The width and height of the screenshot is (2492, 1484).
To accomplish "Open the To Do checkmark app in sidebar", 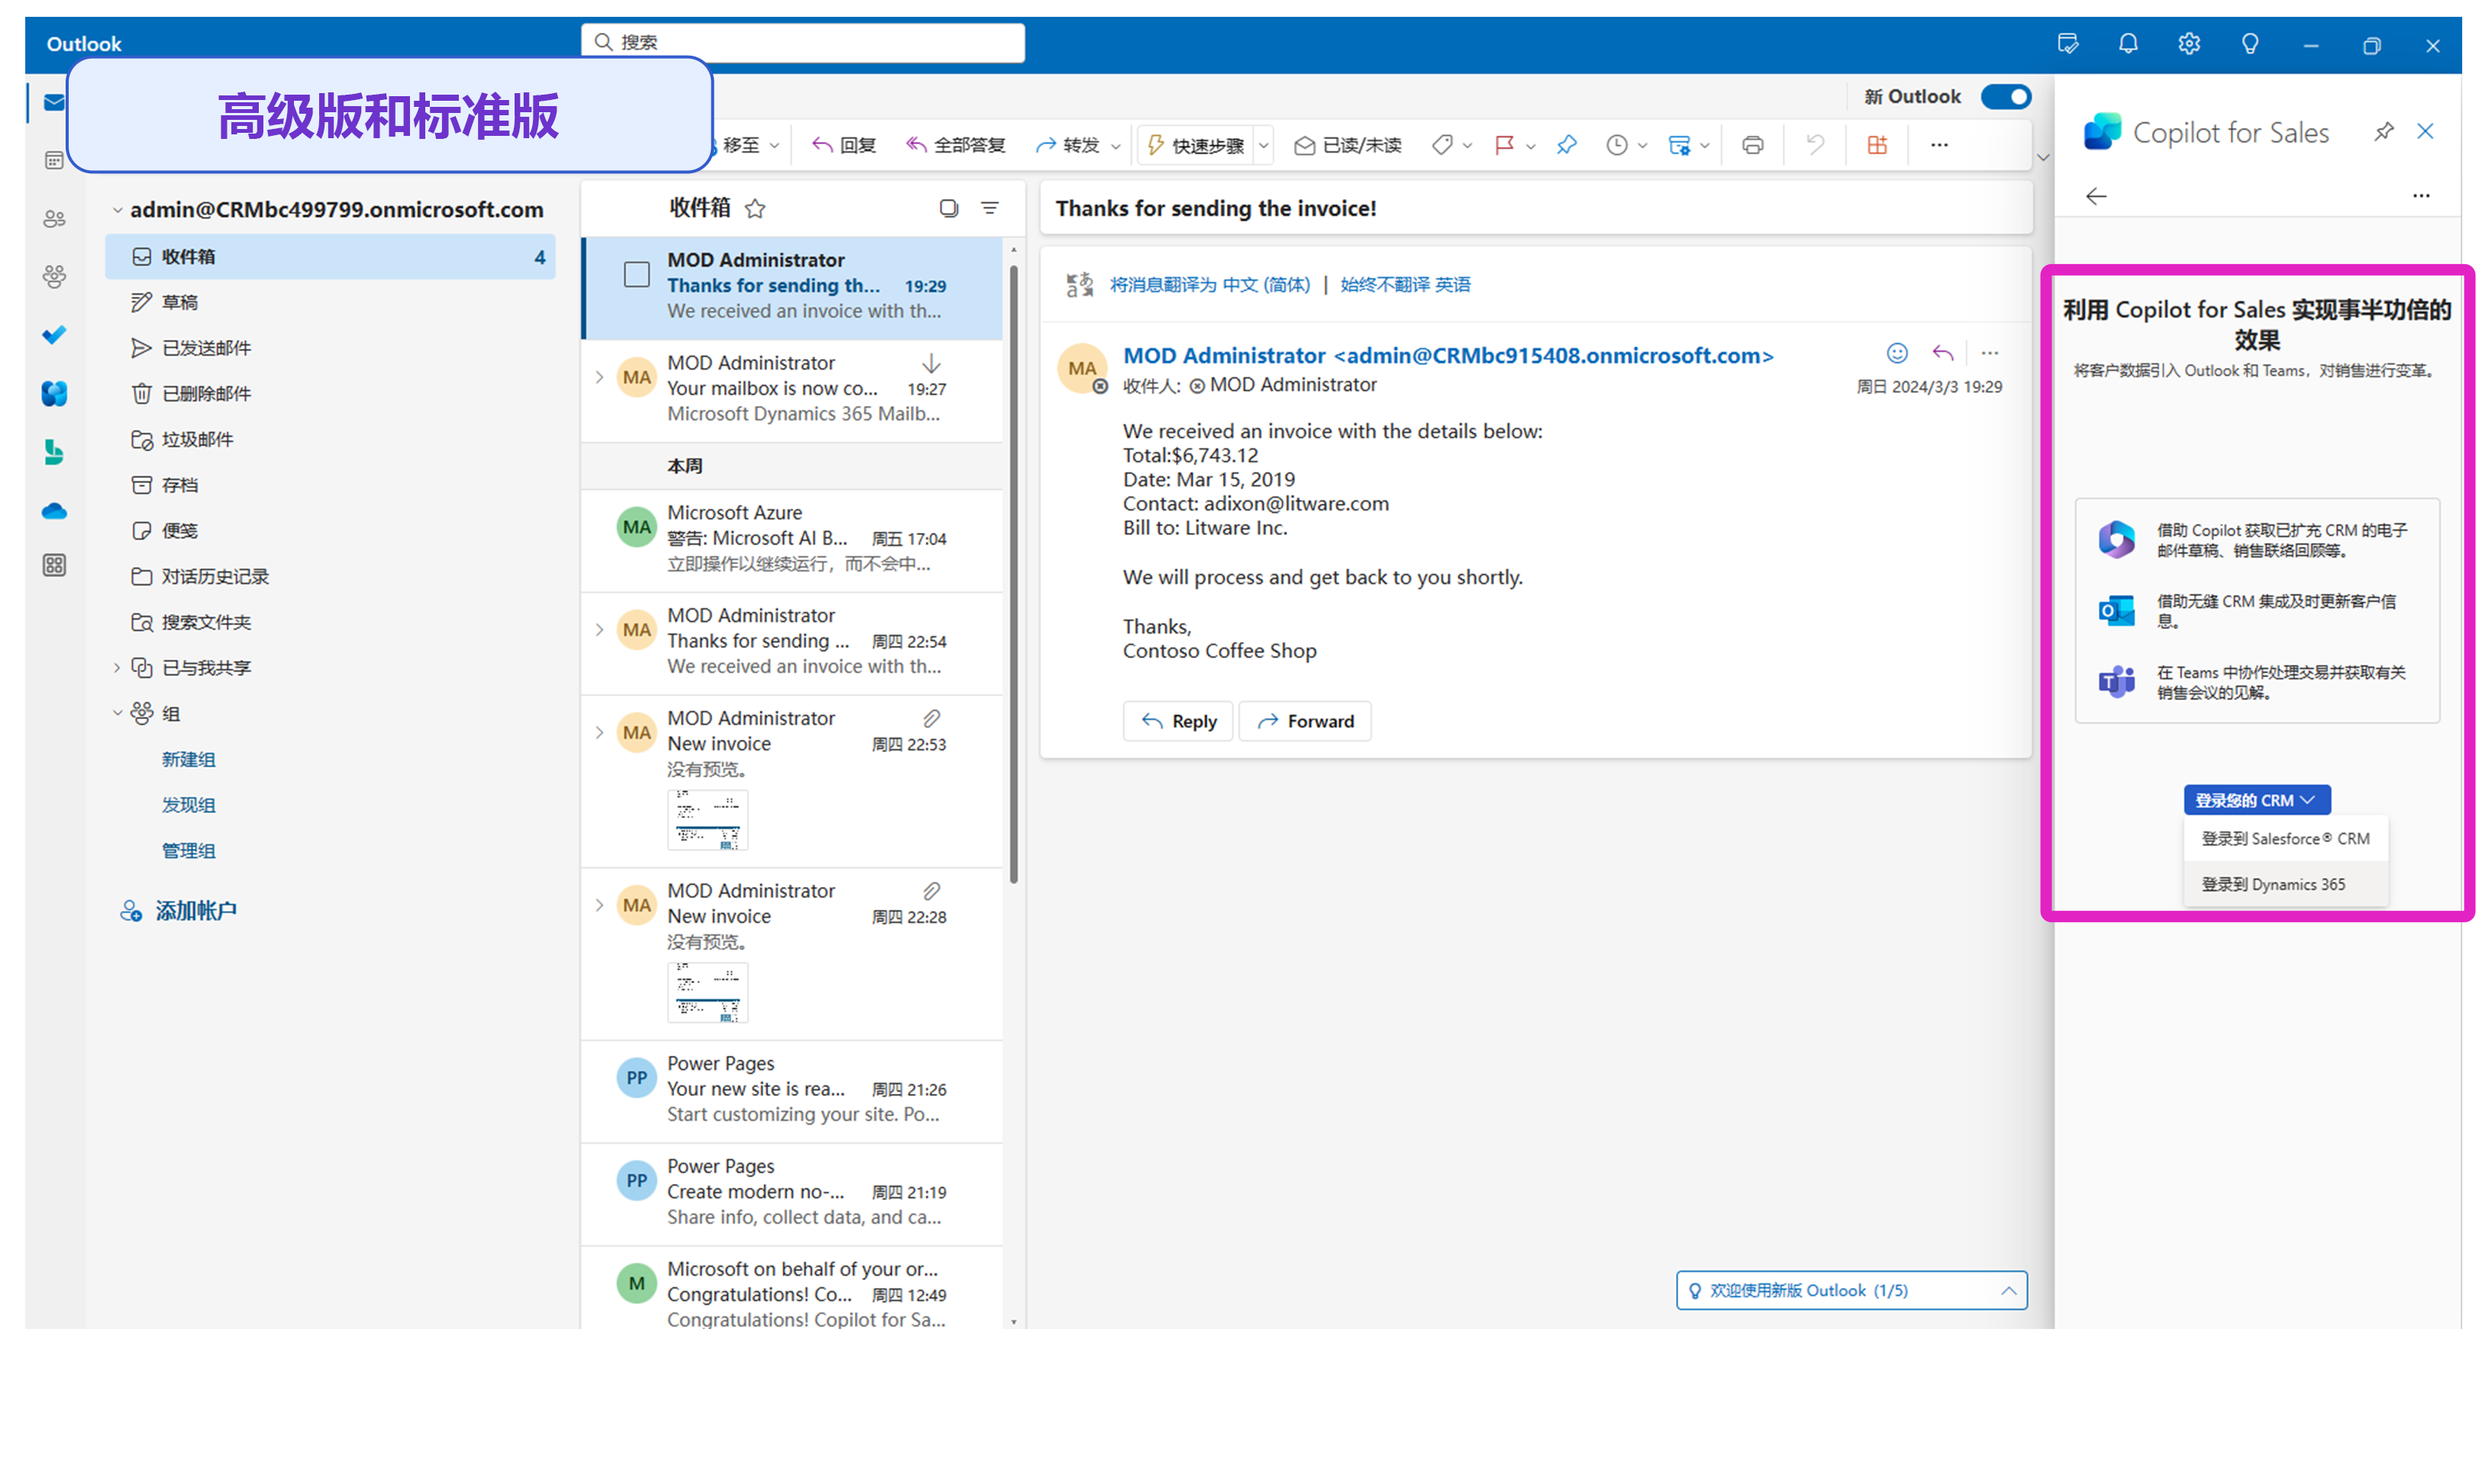I will 54,335.
